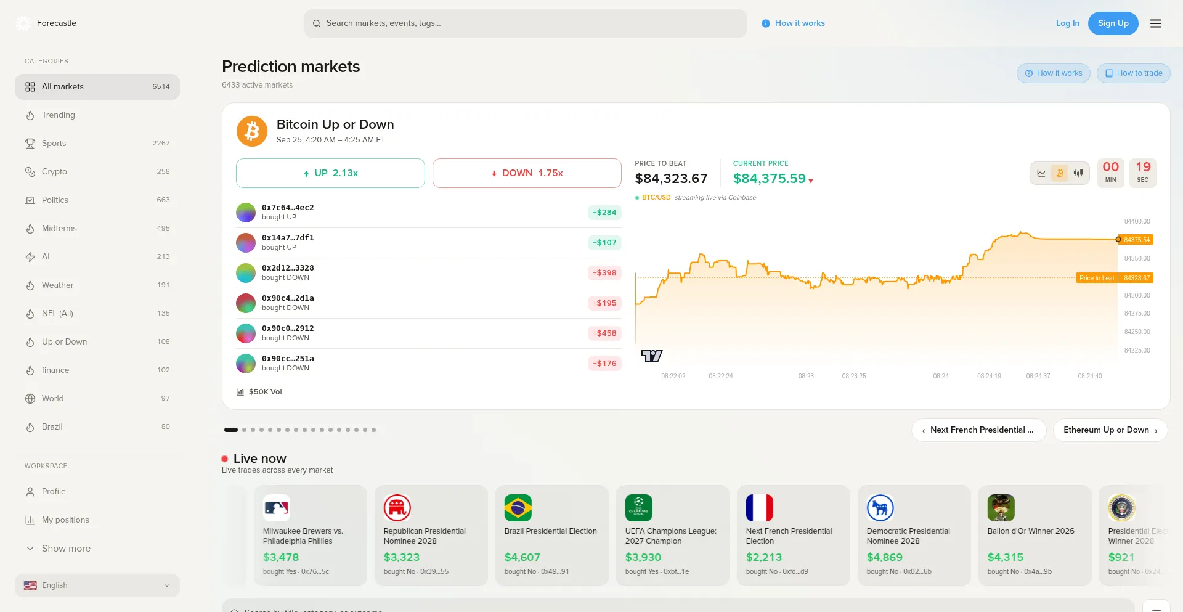1183x612 pixels.
Task: Toggle the Bitcoin price chart mode
Action: 1060,173
